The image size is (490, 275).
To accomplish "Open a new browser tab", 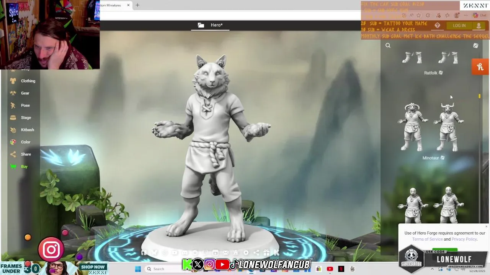I will tap(137, 5).
